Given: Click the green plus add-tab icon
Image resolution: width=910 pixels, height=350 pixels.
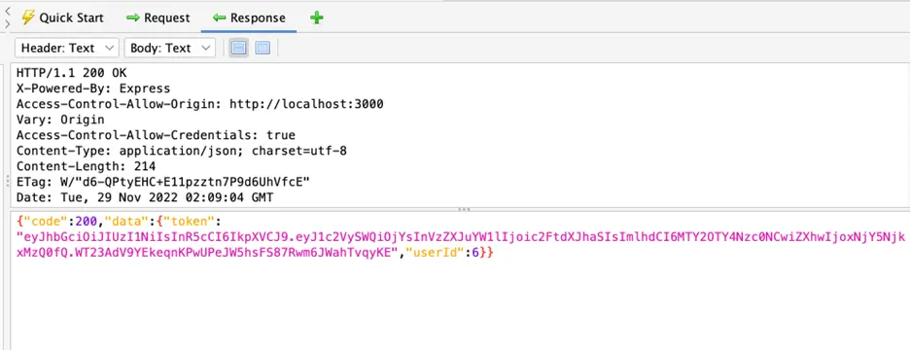Looking at the screenshot, I should tap(316, 18).
